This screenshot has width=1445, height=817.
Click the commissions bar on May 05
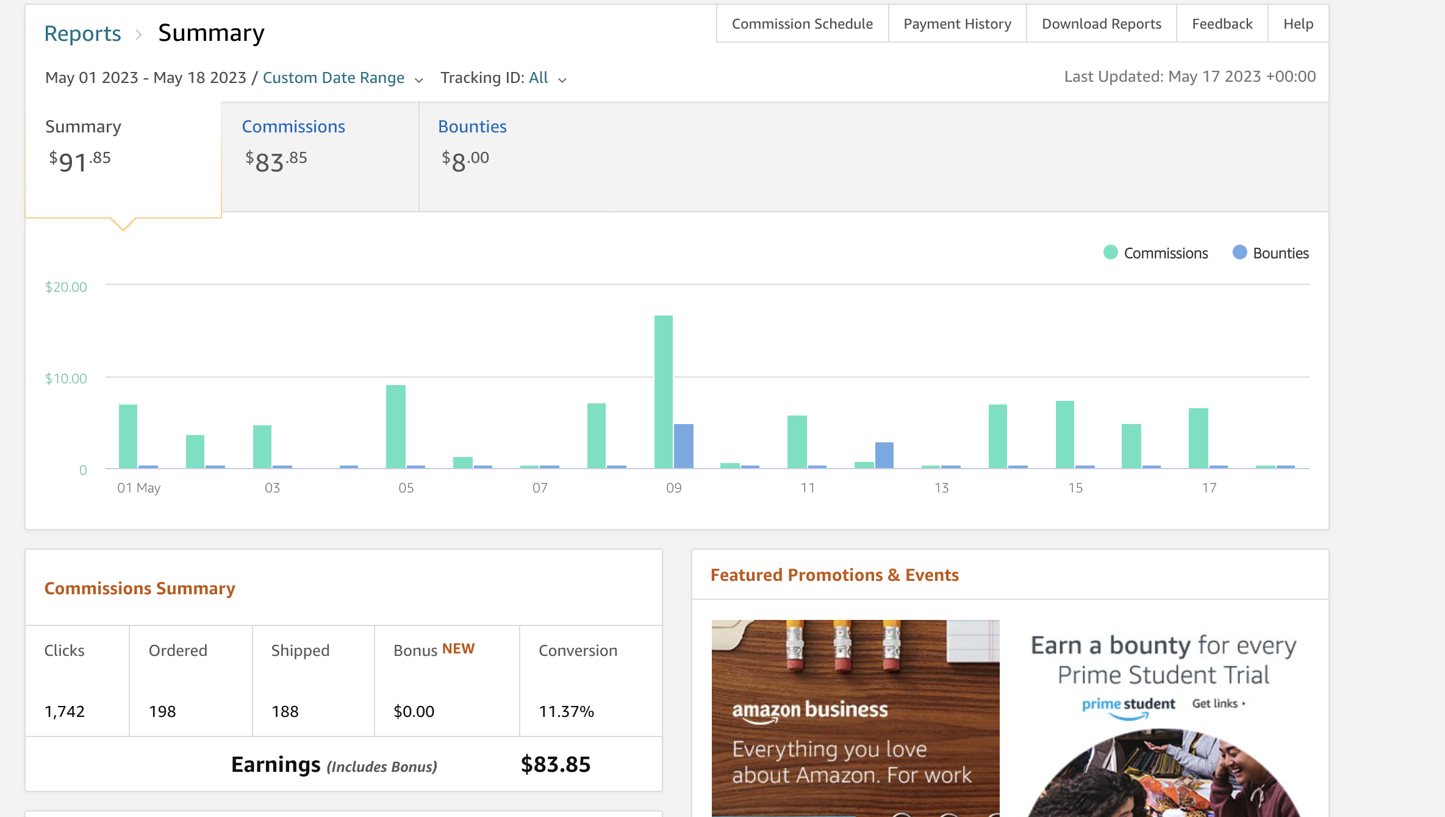[x=396, y=426]
